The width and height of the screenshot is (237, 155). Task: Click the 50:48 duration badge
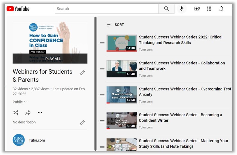pyautogui.click(x=131, y=126)
